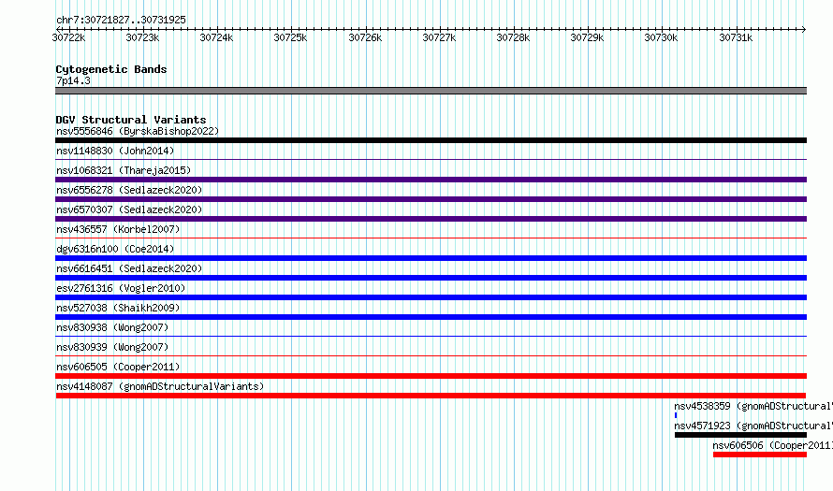Click the nsv4571923 gnomAD variant label
This screenshot has height=491, width=833.
(x=753, y=426)
